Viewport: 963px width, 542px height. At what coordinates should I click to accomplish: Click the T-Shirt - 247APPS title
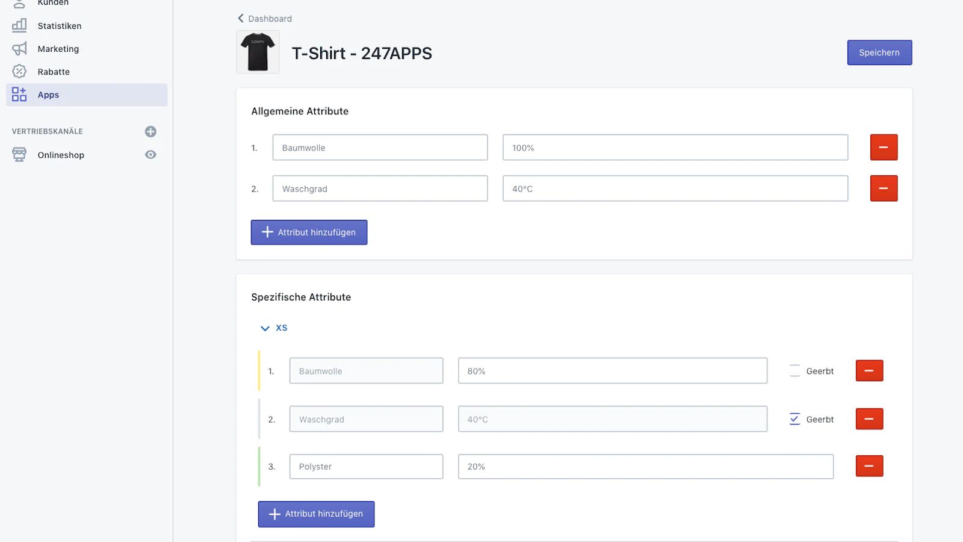click(362, 53)
